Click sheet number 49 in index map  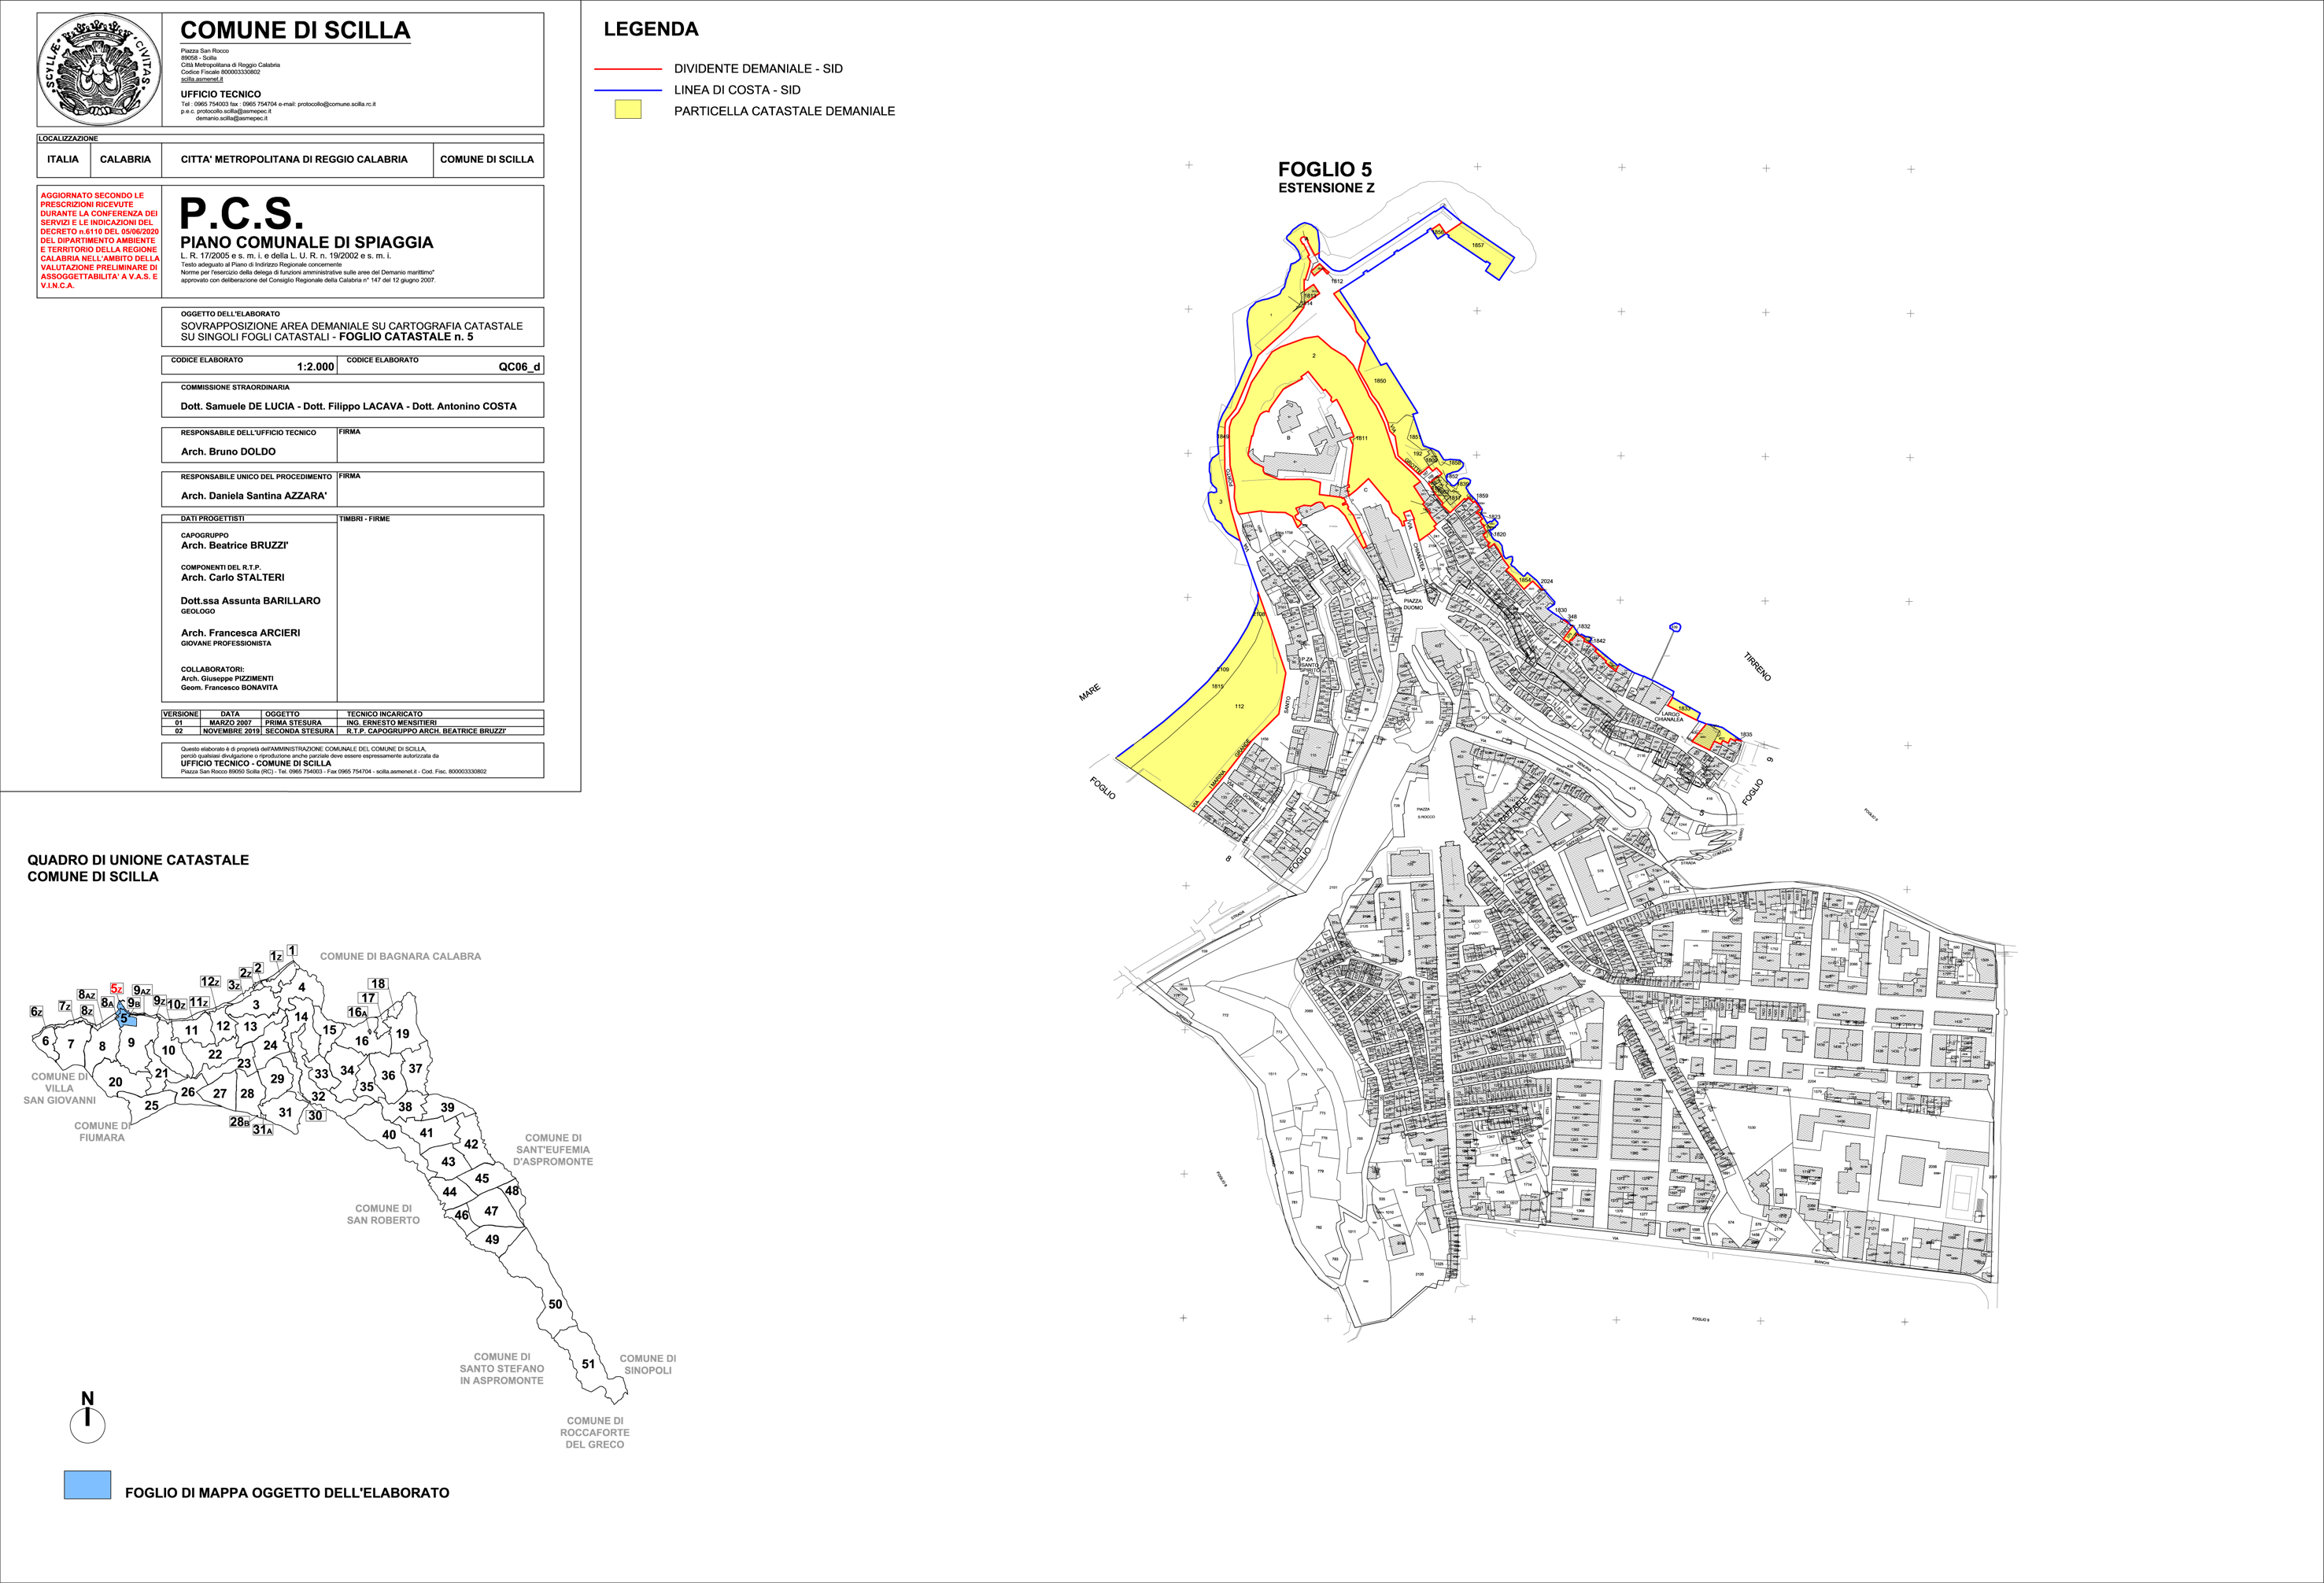(x=492, y=1239)
